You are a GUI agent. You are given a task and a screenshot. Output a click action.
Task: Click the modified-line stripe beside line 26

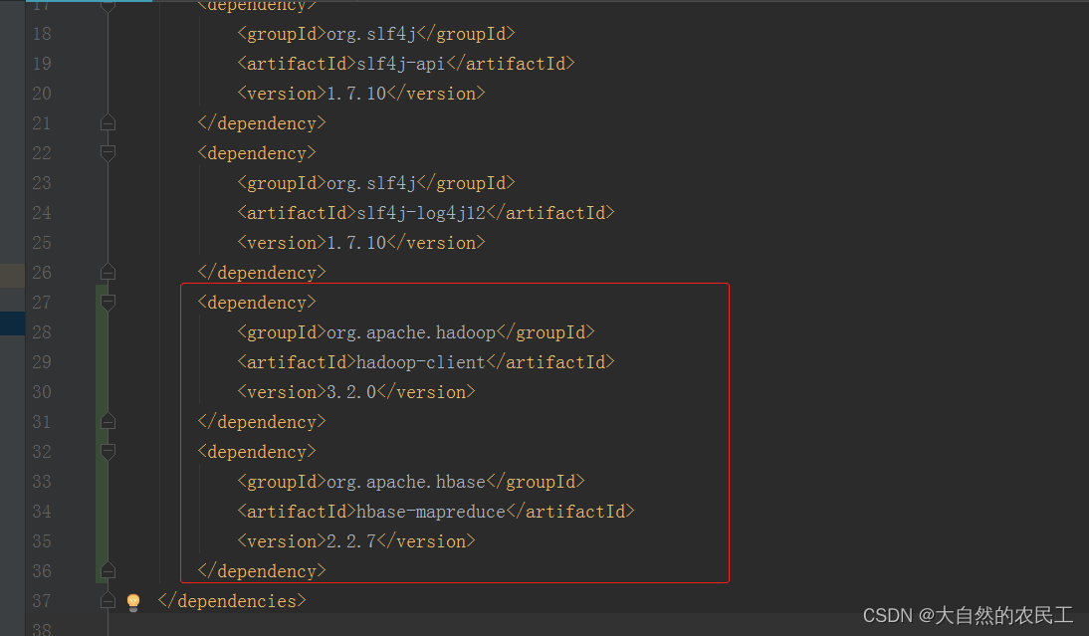coord(11,276)
